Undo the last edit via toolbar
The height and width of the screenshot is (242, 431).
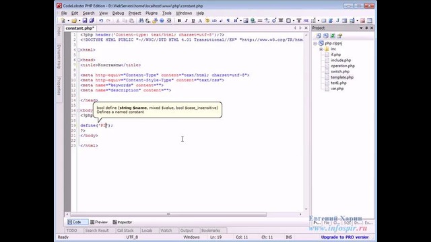[101, 21]
